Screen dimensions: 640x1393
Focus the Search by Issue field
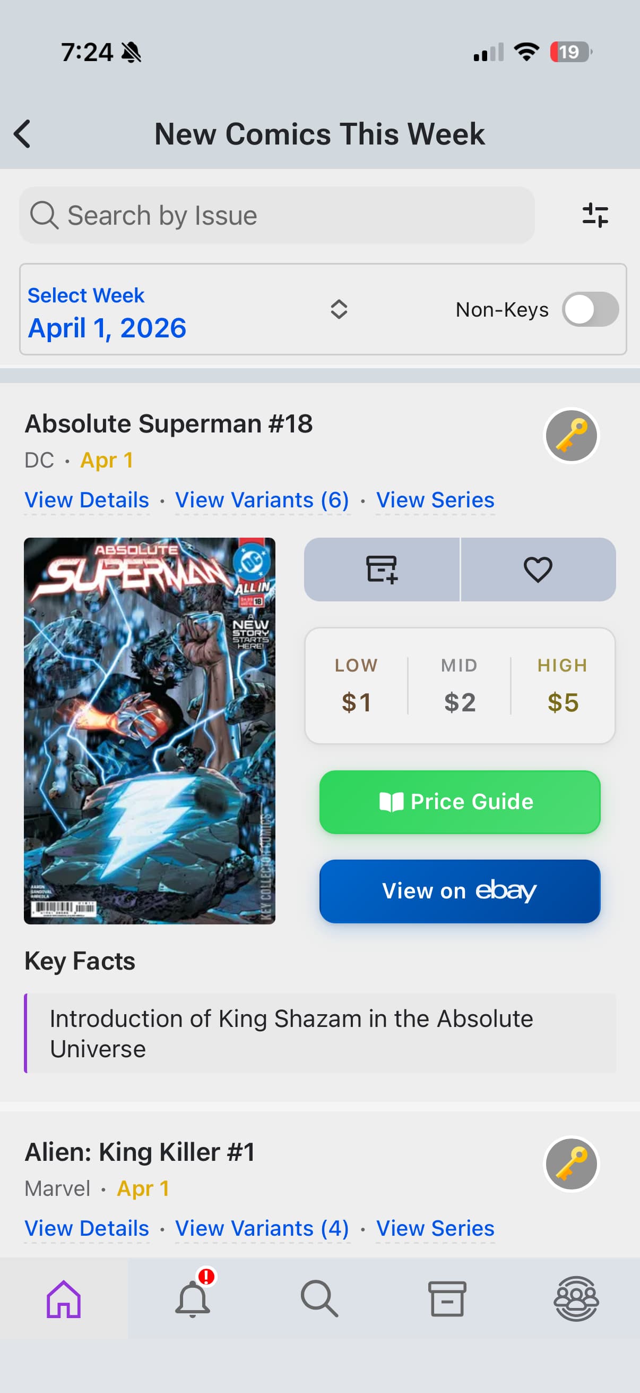[276, 215]
